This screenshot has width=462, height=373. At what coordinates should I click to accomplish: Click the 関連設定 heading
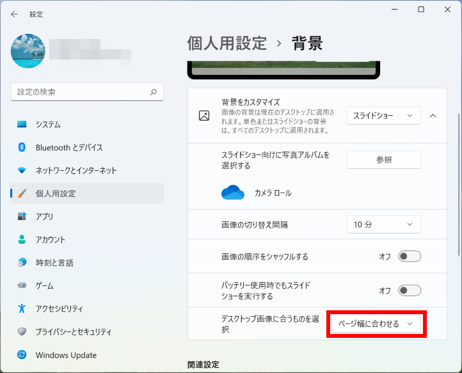pos(203,365)
